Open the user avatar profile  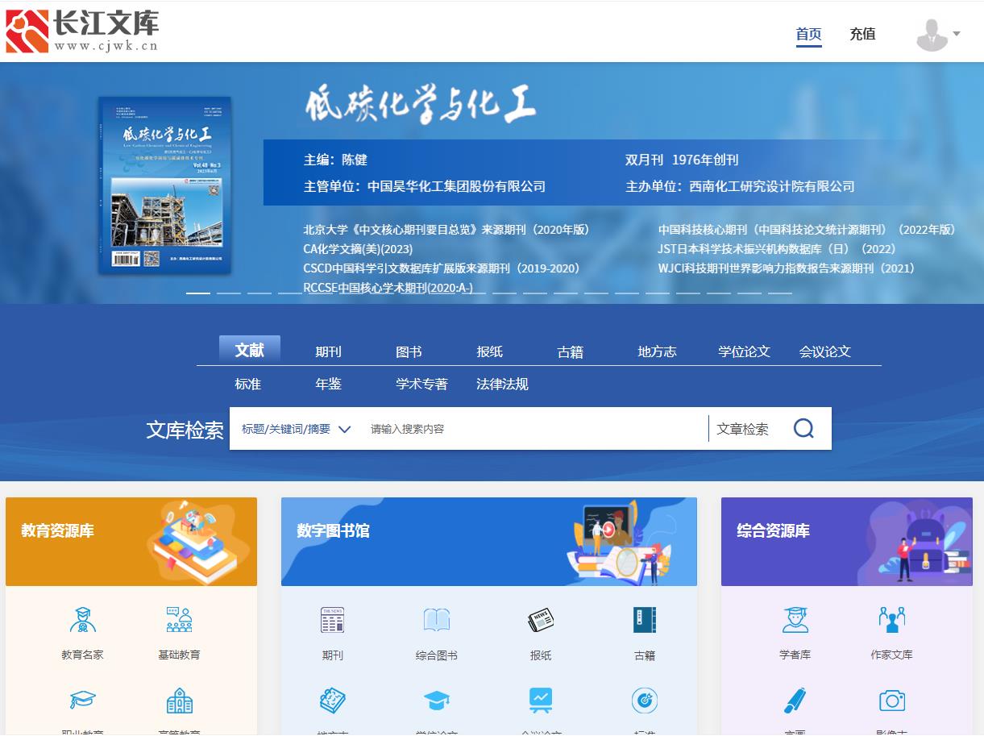[x=932, y=35]
